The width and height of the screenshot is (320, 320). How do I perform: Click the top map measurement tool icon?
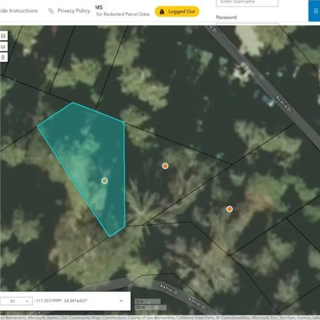pos(3,36)
